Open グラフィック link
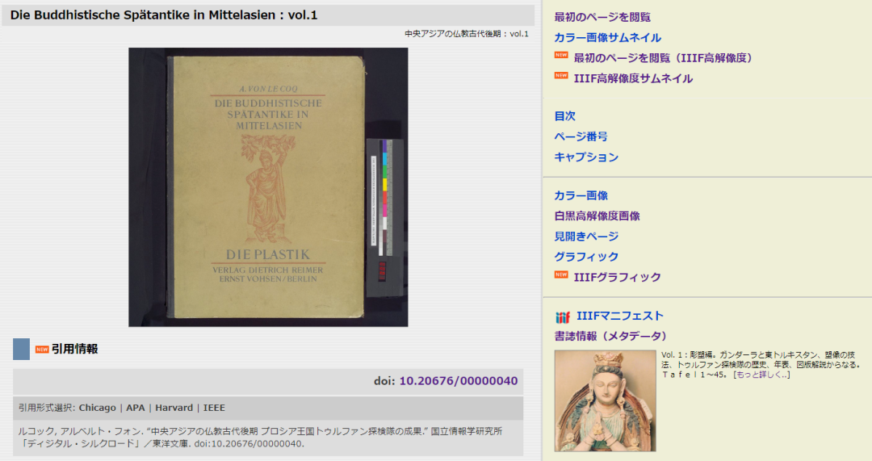The height and width of the screenshot is (461, 872). coord(586,257)
